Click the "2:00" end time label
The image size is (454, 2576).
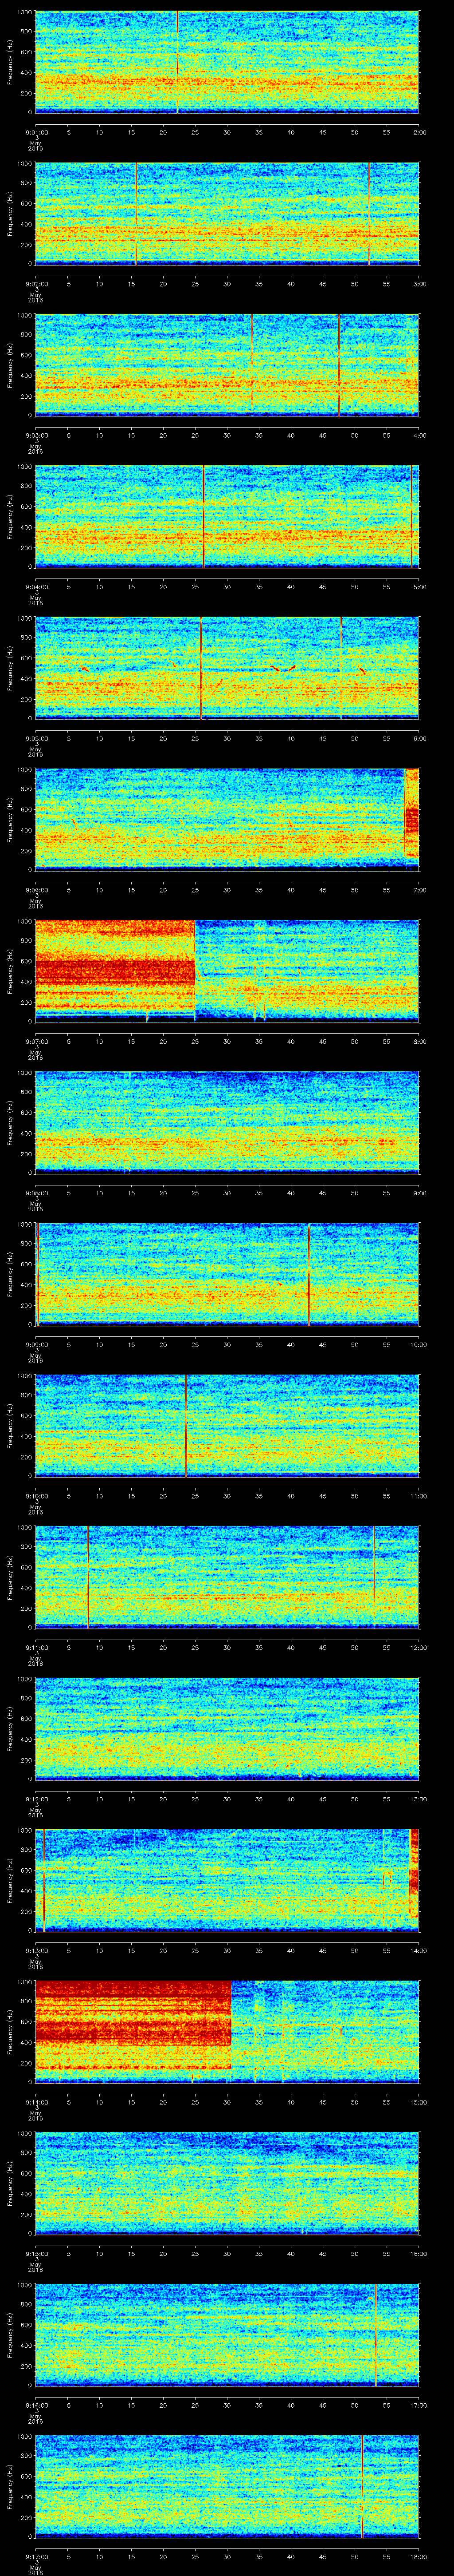point(419,132)
